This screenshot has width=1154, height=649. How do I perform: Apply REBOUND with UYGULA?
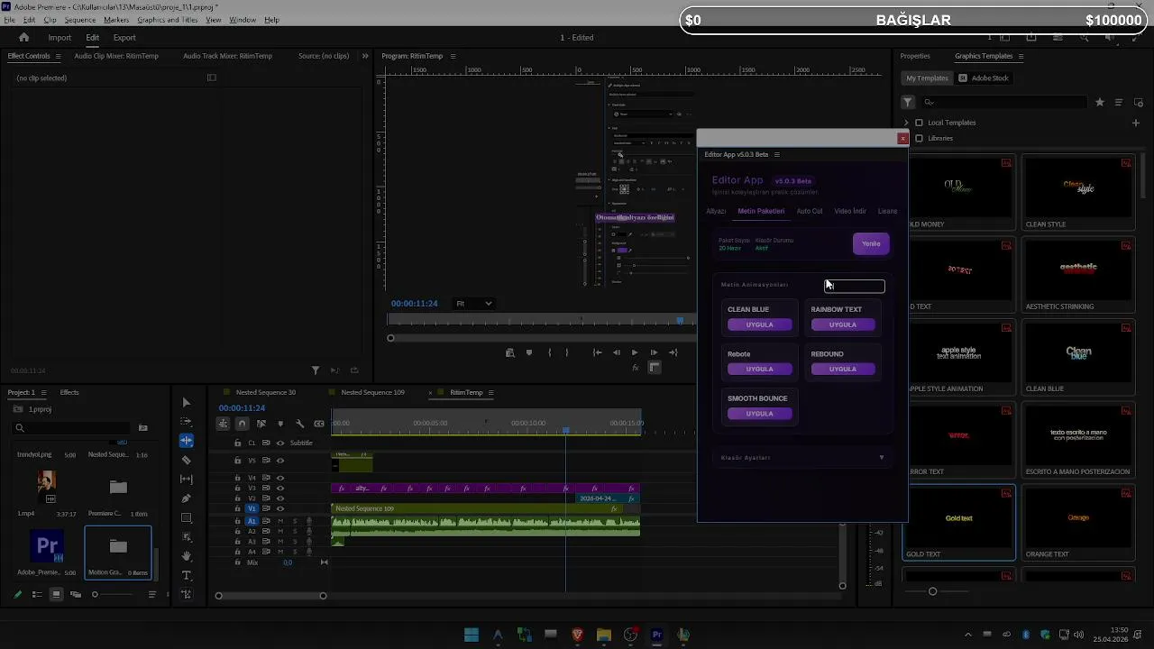(843, 369)
